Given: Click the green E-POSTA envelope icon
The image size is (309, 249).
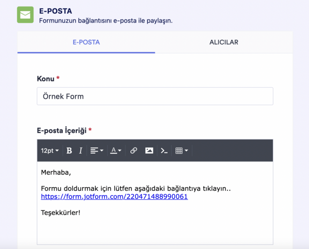Looking at the screenshot, I should (x=25, y=15).
